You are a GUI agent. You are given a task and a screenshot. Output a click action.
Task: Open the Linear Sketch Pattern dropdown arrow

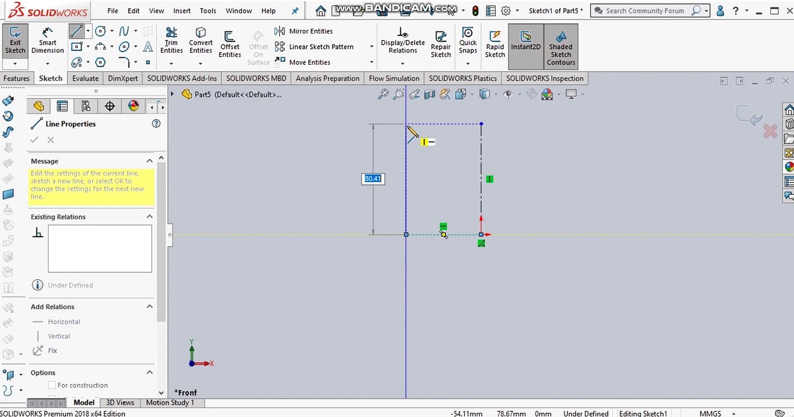[x=371, y=47]
